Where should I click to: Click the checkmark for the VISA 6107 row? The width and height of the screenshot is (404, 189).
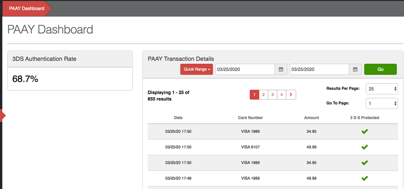point(365,147)
